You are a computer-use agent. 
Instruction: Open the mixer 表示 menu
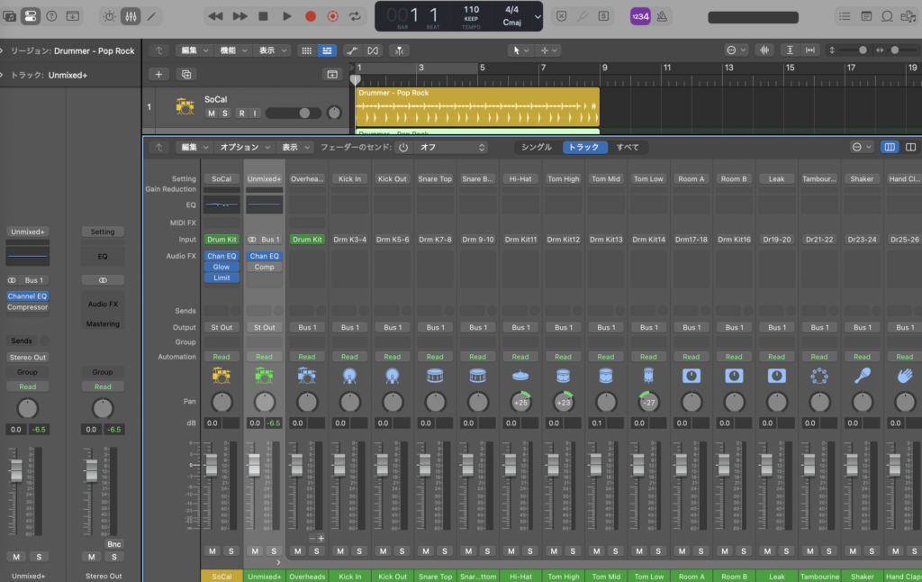coord(295,147)
